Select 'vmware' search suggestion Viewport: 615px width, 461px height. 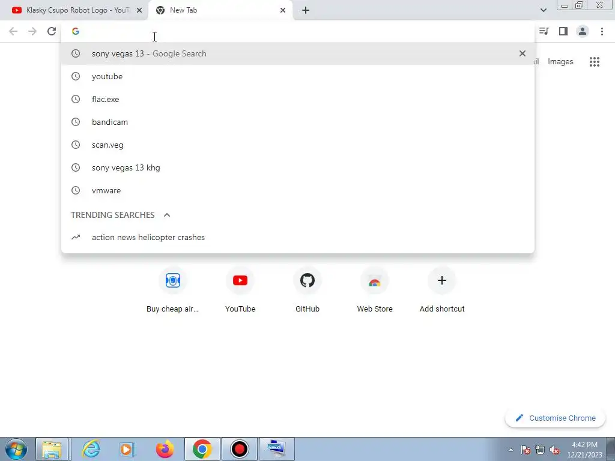click(x=298, y=190)
